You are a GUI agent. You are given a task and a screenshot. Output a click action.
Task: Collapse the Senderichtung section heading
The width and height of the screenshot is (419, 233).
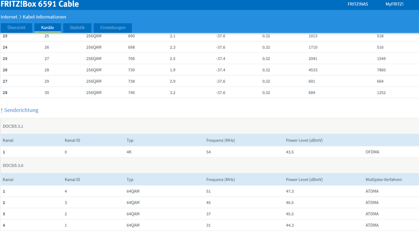click(20, 110)
